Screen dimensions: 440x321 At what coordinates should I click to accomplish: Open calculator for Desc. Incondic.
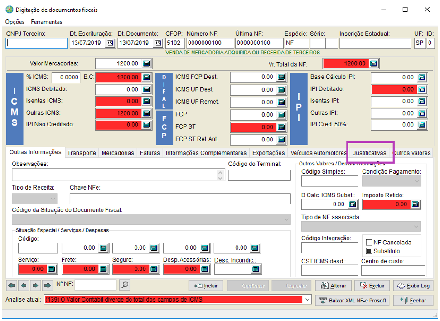(x=256, y=269)
